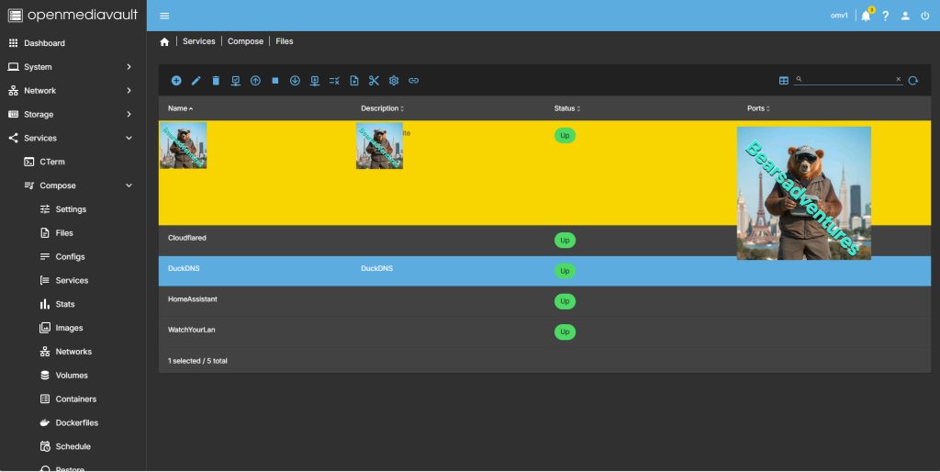Viewport: 940px width, 472px height.
Task: Open Dashboard from the sidebar
Action: pyautogui.click(x=44, y=43)
